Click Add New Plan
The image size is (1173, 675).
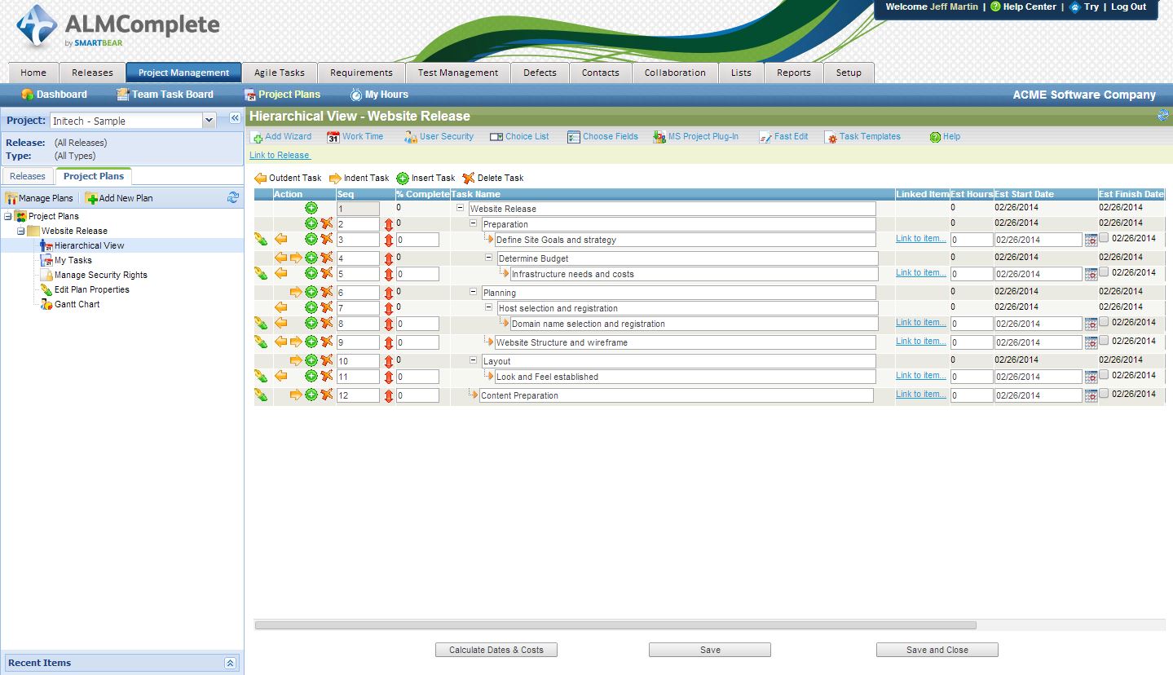pyautogui.click(x=119, y=198)
